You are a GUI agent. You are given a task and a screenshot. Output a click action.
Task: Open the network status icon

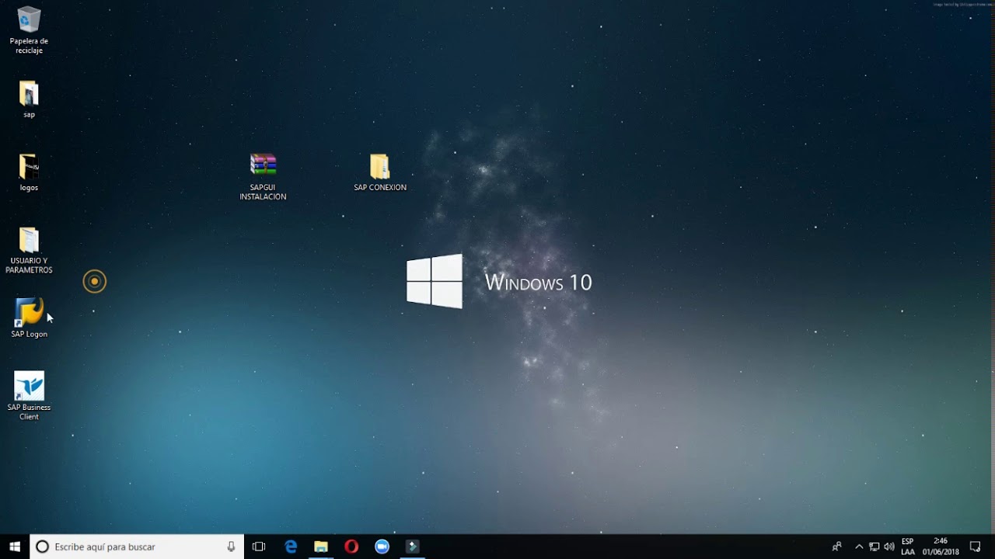pyautogui.click(x=874, y=547)
